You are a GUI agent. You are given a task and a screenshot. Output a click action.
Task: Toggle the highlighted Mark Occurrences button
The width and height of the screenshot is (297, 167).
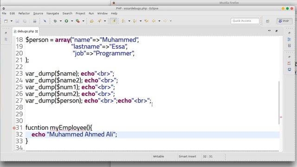(x=113, y=21)
